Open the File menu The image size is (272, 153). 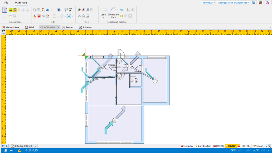click(x=6, y=3)
